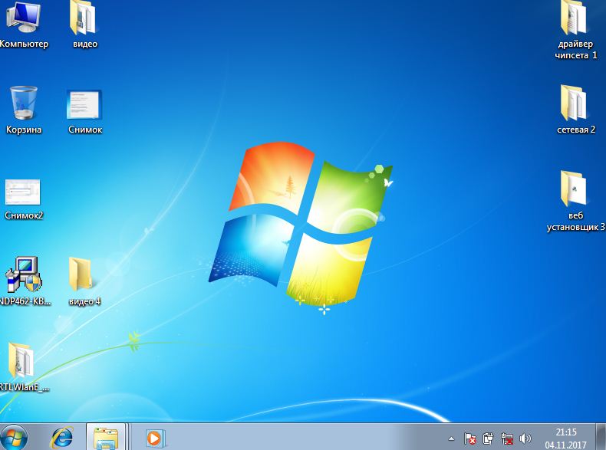Launch Windows Media Player from taskbar
Screen dimensions: 606x450
[153, 437]
